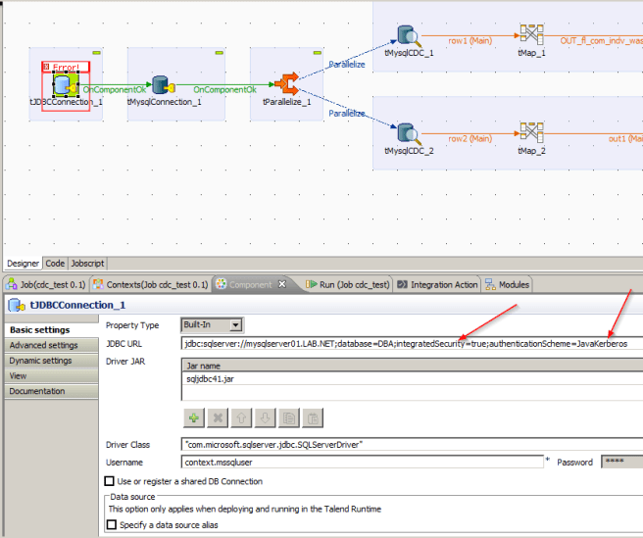
Task: Open the Contexts(Job cdc_test 0.1) tab
Action: (x=150, y=284)
